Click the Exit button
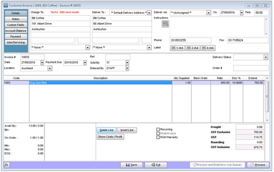274x172 pixels. point(156,165)
